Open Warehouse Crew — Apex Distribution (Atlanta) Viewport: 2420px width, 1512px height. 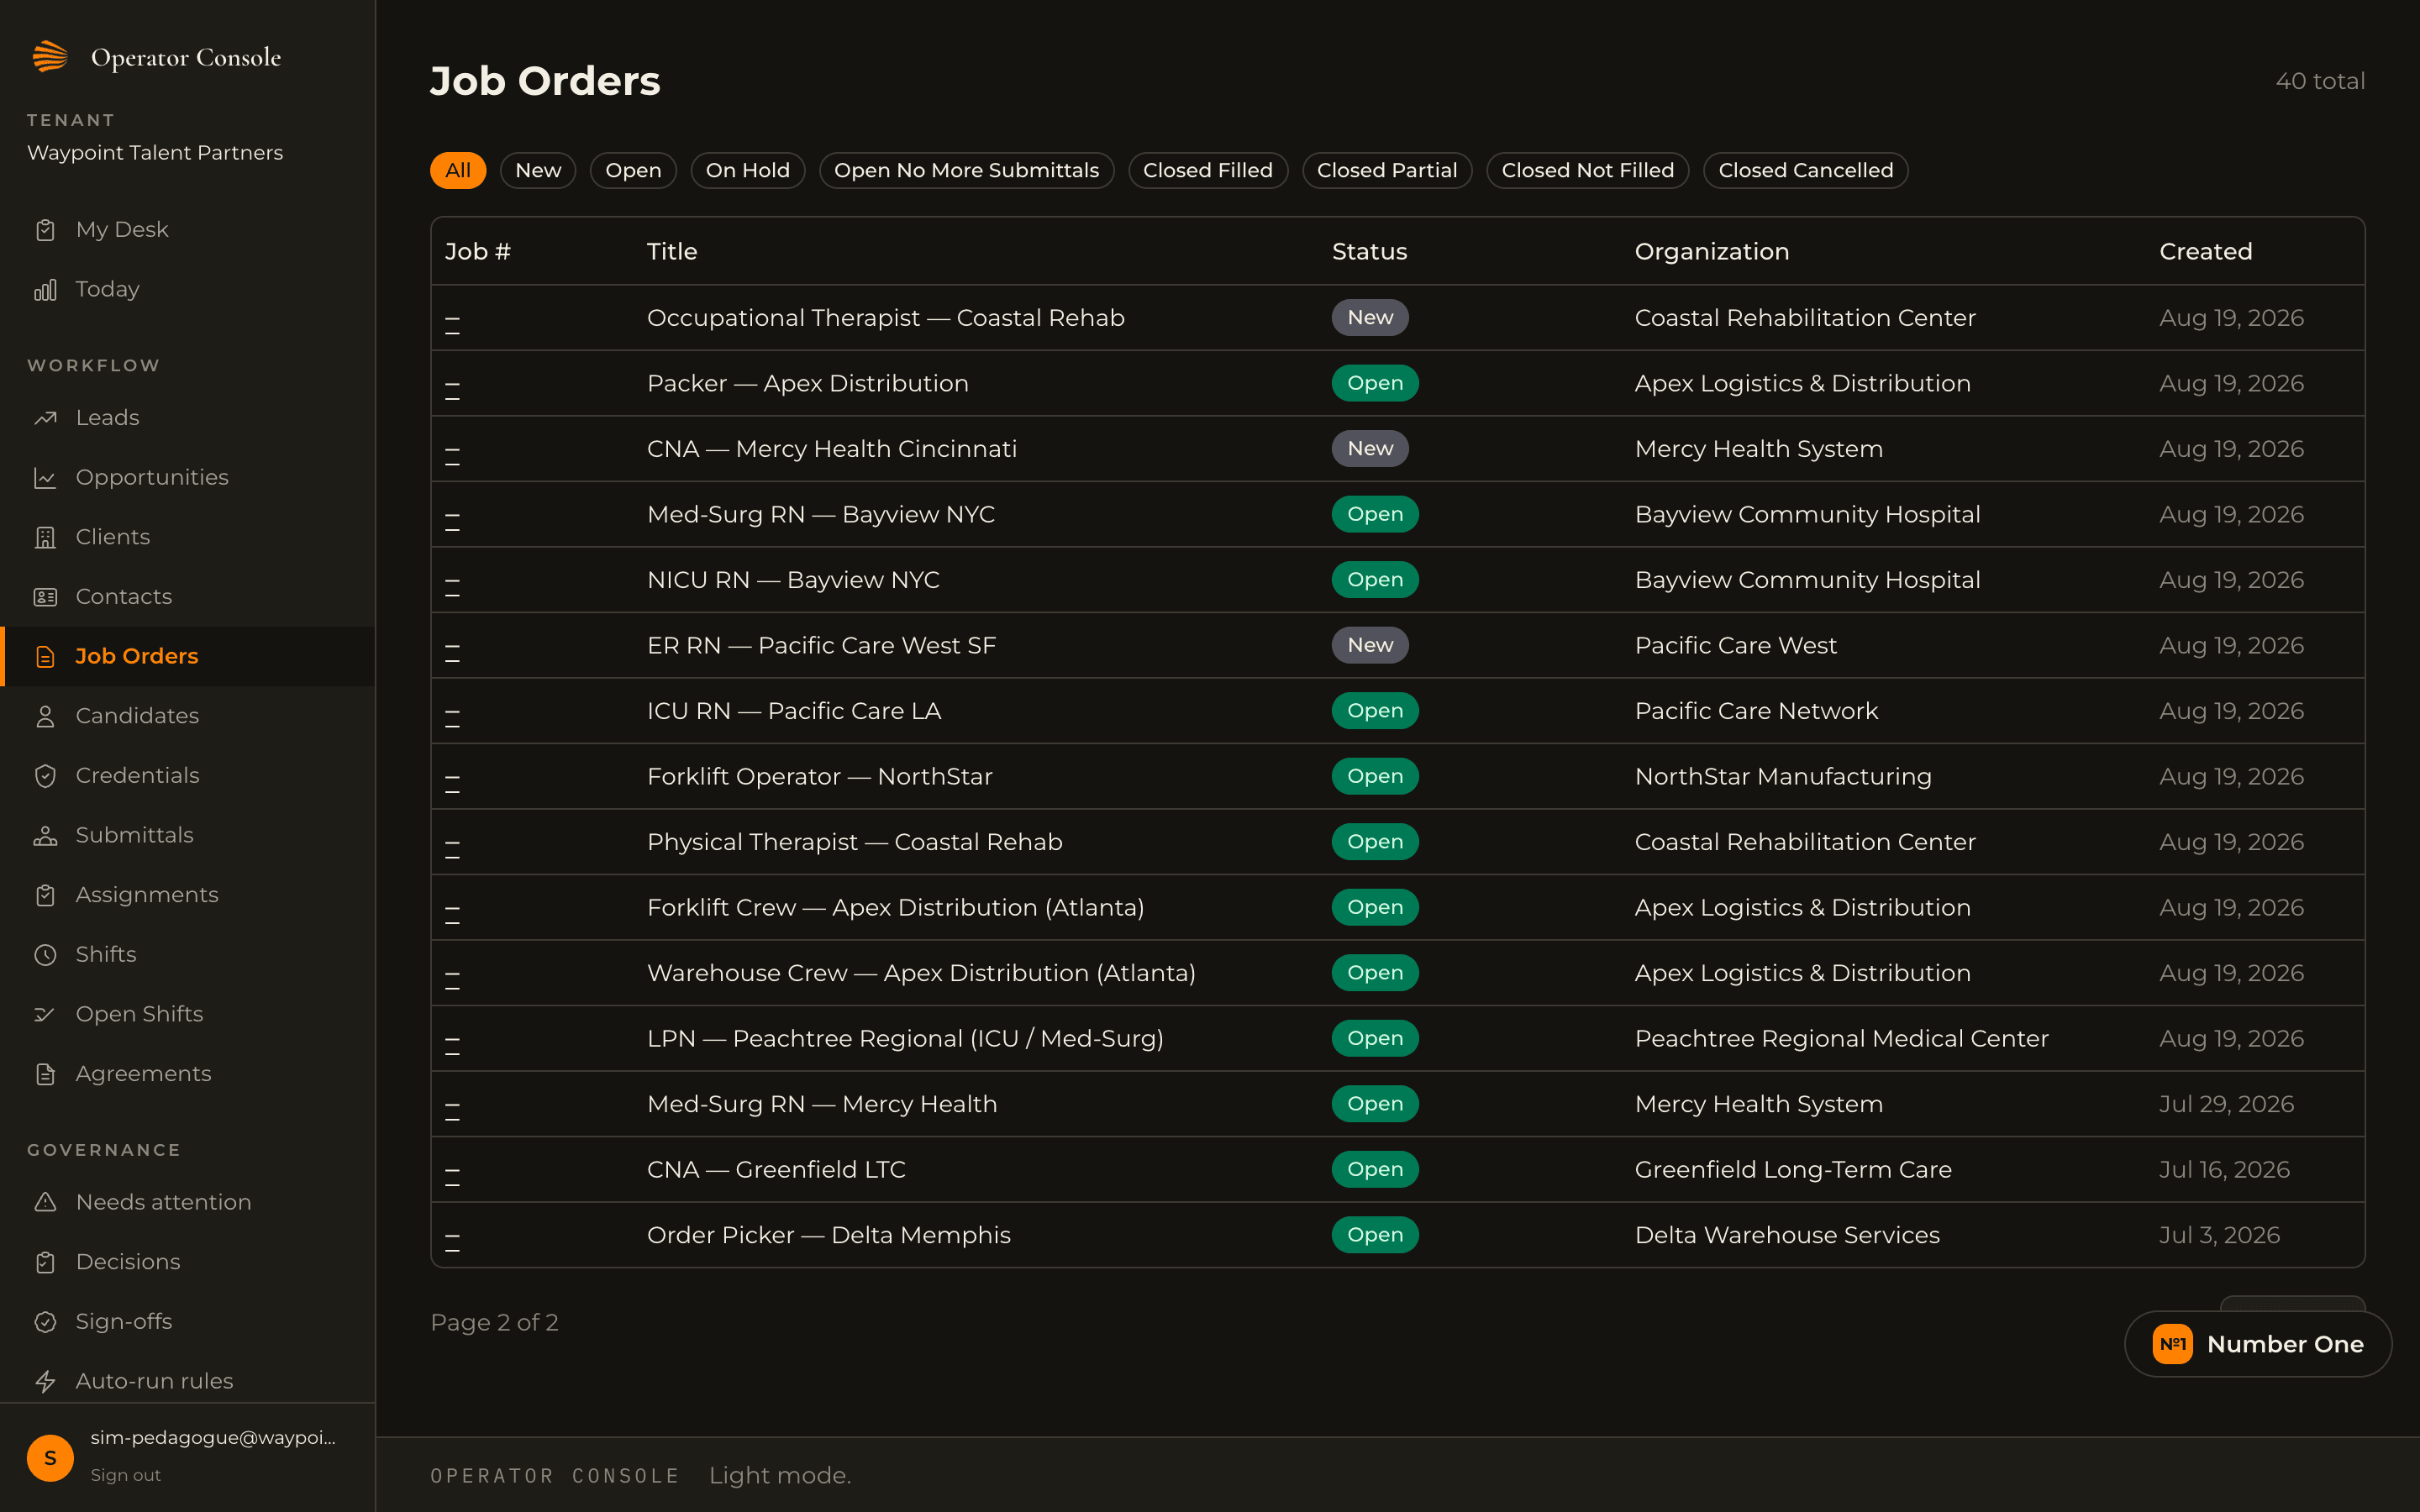point(921,973)
